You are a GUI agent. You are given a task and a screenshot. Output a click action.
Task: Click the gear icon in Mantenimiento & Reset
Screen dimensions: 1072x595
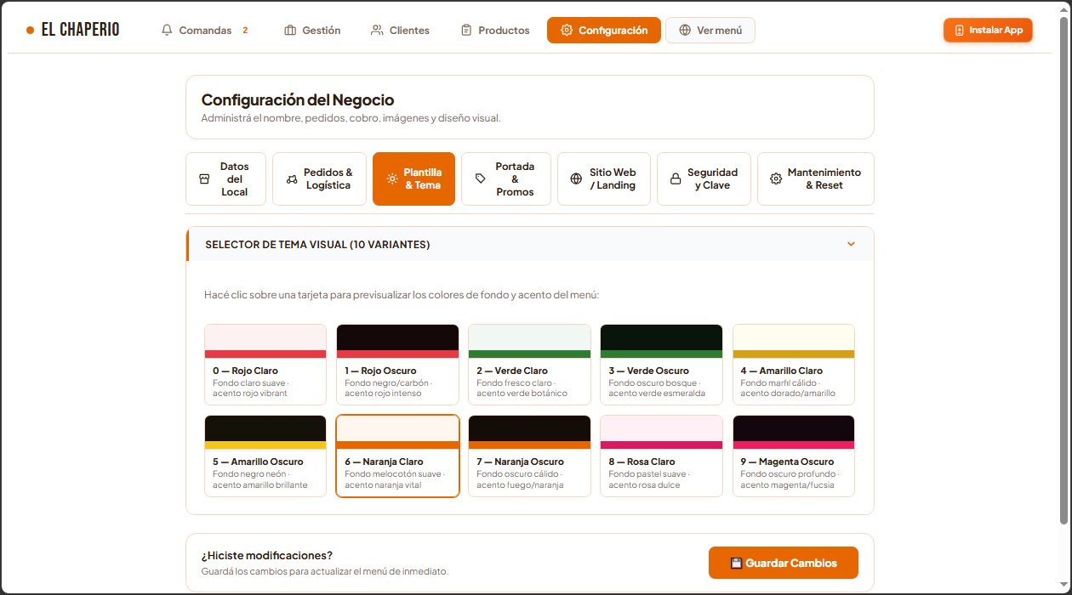(776, 178)
